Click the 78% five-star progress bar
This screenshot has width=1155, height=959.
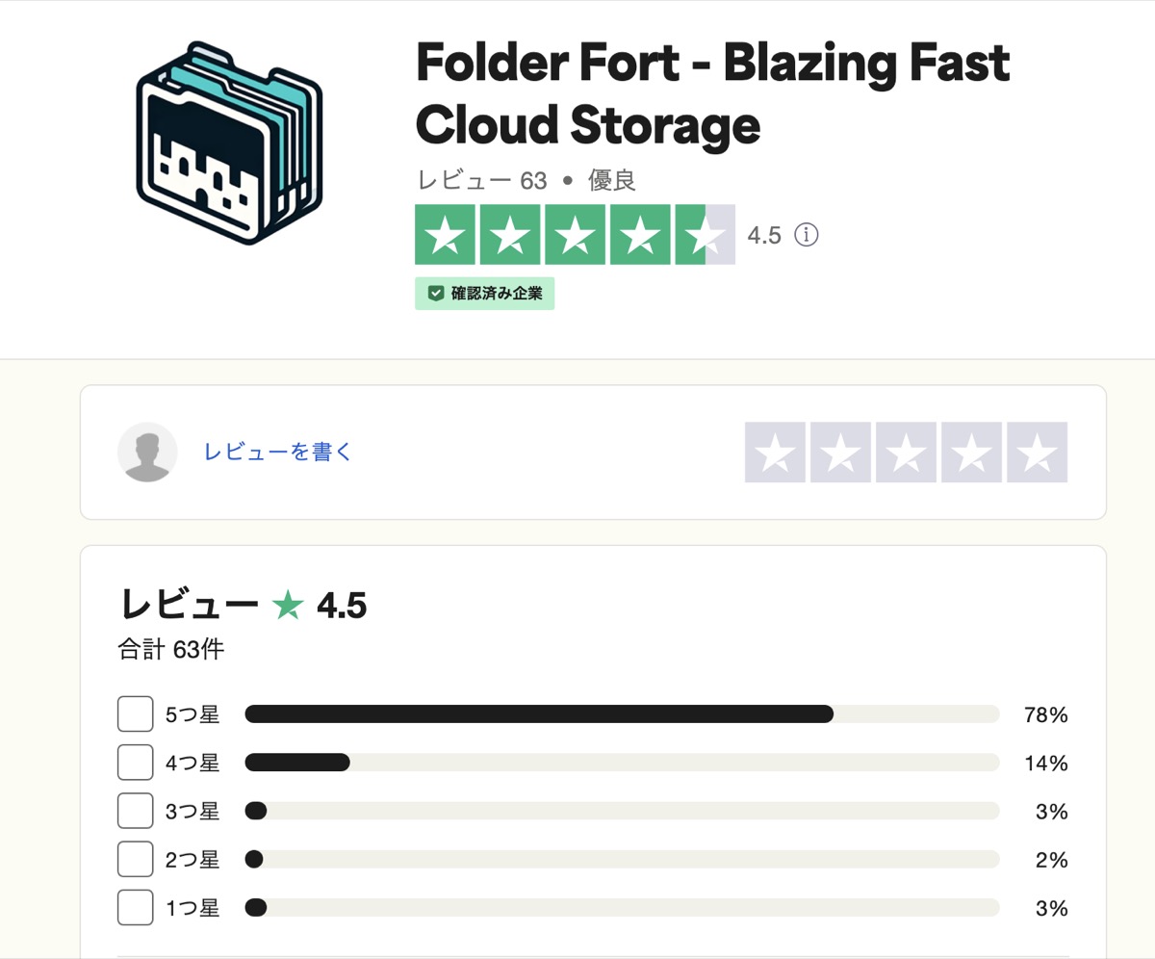point(622,714)
